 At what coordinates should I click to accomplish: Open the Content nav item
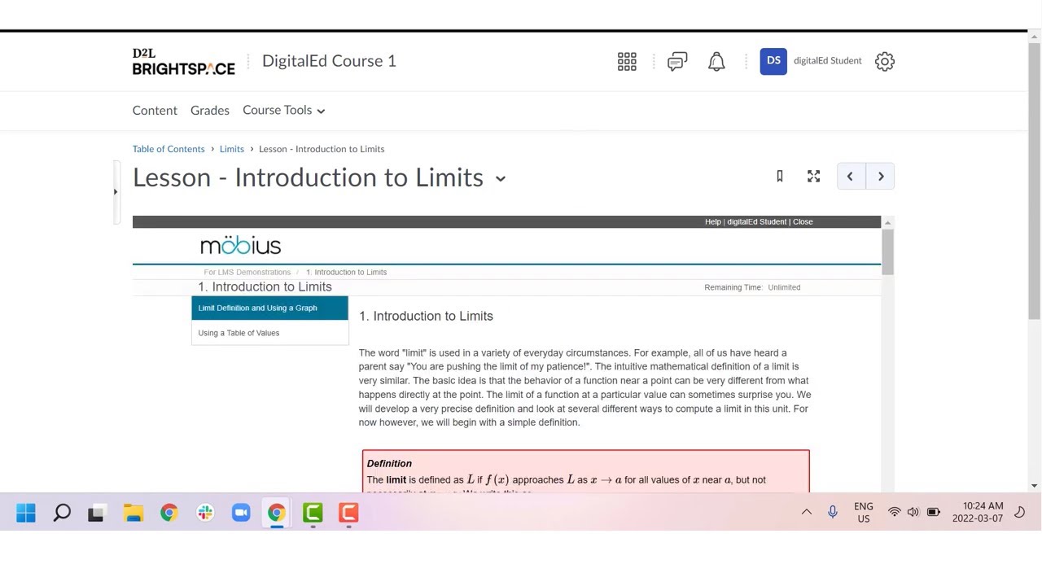point(155,111)
